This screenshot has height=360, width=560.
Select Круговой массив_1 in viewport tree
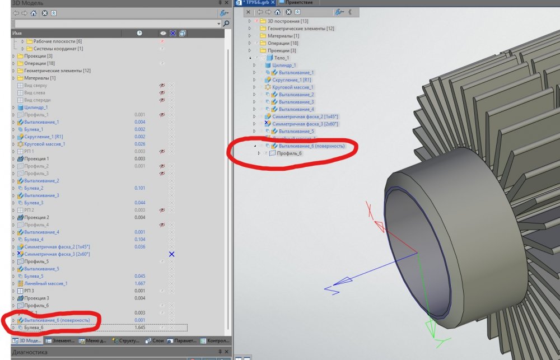[x=292, y=87]
